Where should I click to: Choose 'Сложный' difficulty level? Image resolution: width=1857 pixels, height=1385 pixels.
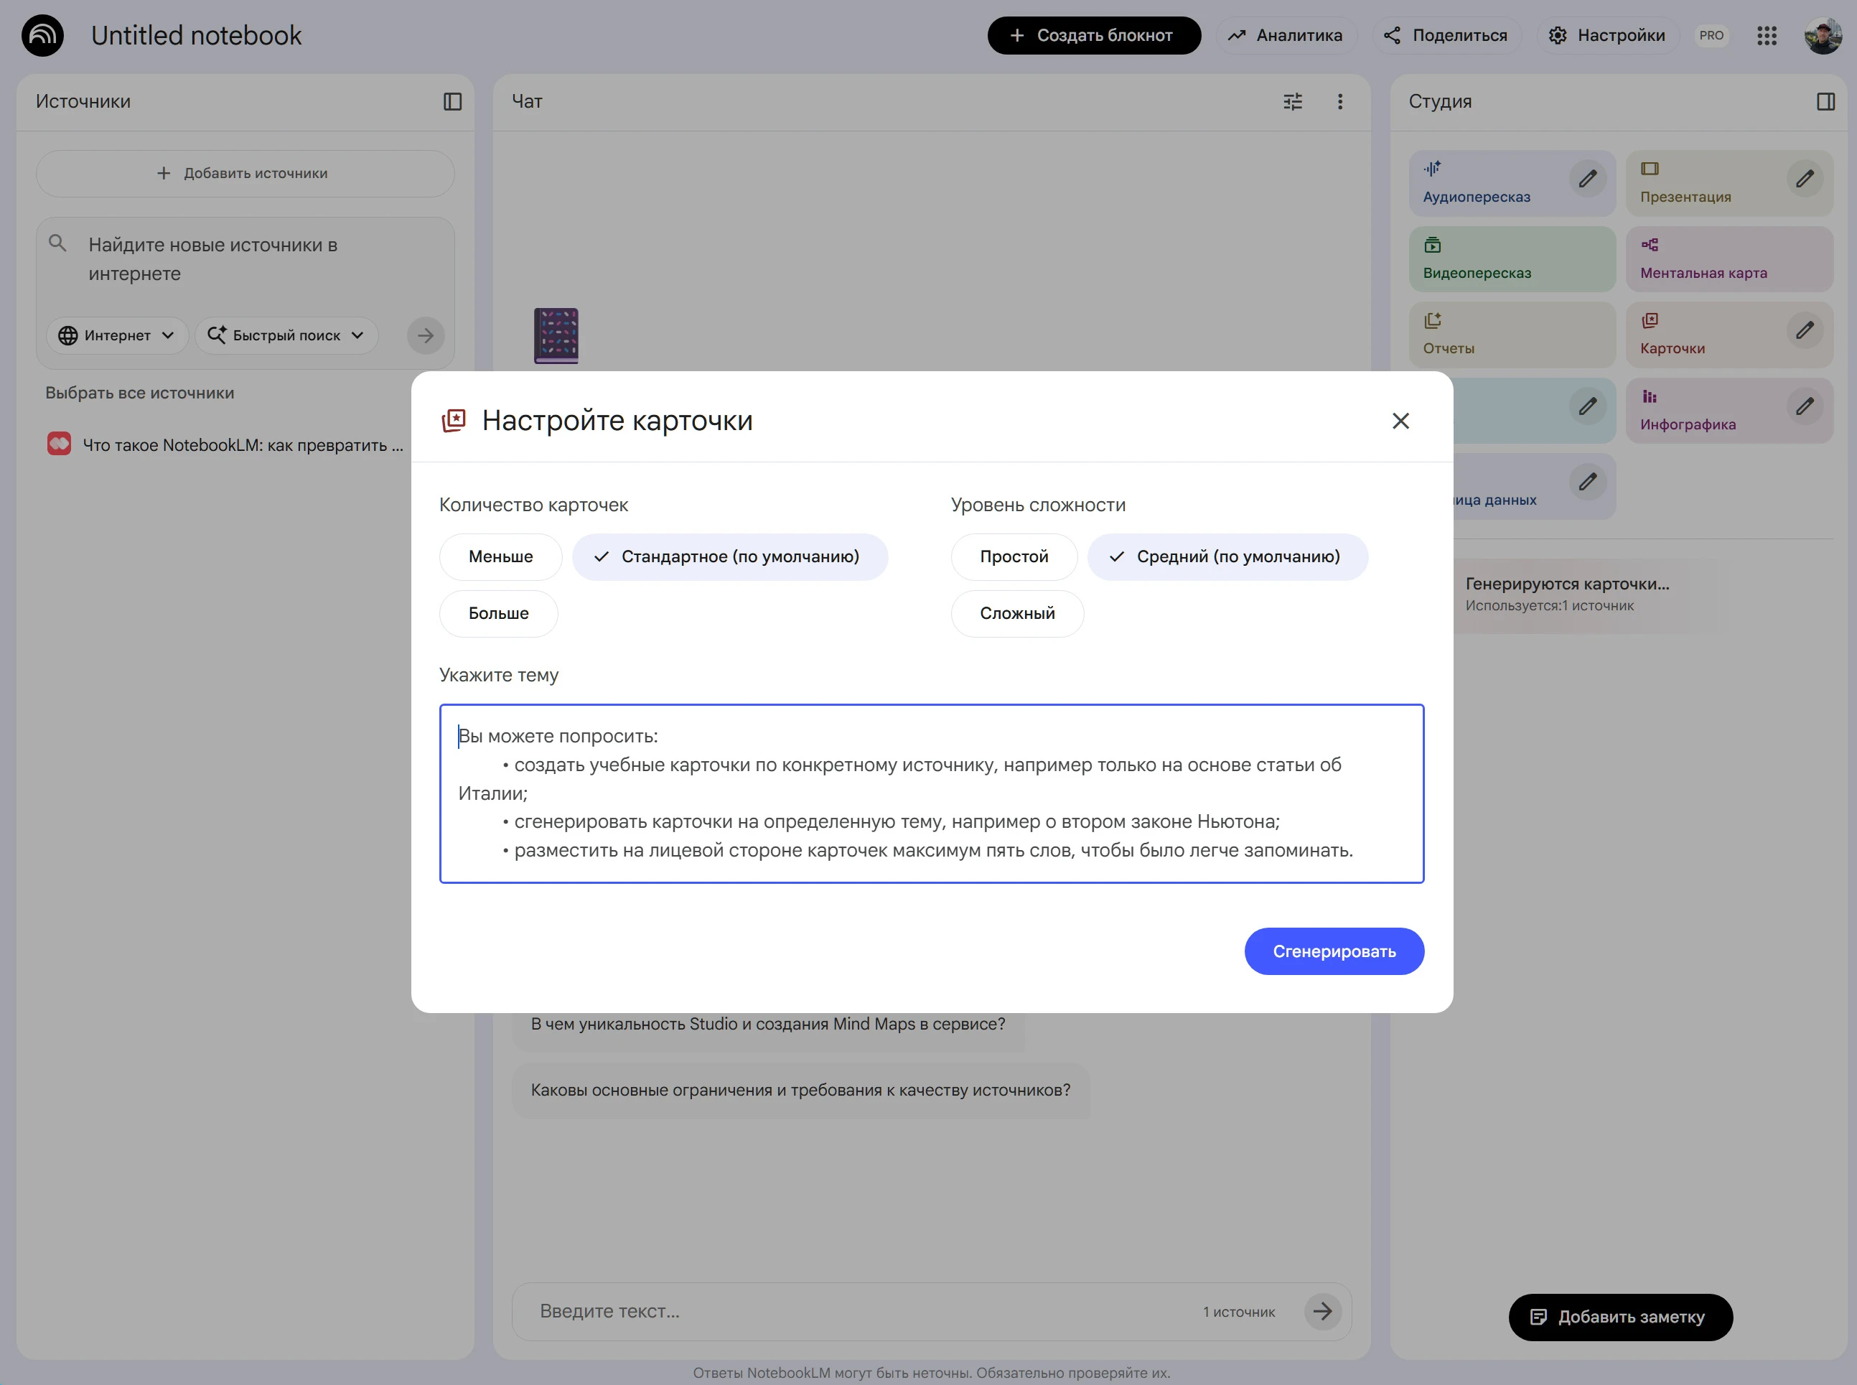point(1016,614)
